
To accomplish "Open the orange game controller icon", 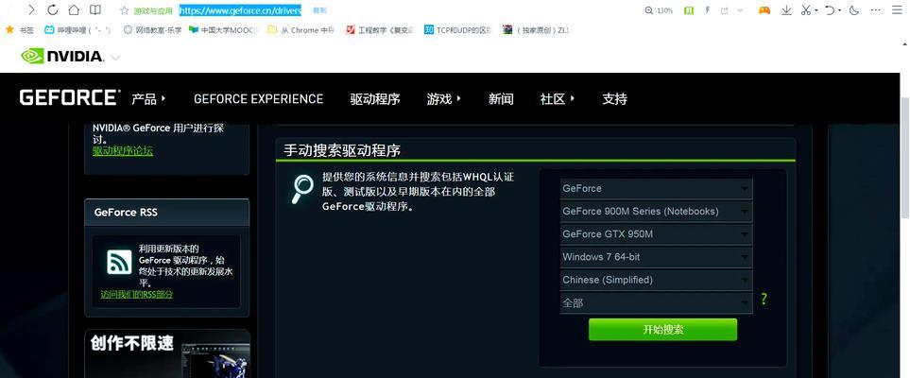I will (x=764, y=9).
